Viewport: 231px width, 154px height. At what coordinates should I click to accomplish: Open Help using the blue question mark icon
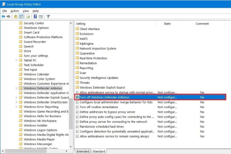coord(35,17)
